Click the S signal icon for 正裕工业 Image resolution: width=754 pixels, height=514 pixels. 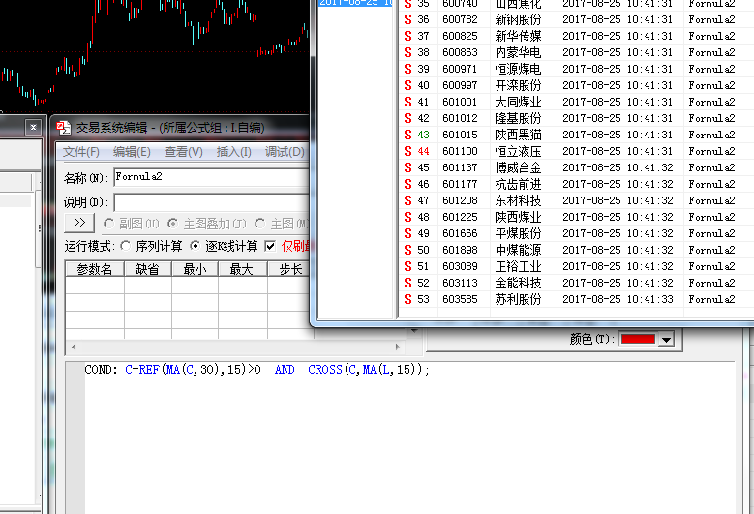(x=407, y=266)
